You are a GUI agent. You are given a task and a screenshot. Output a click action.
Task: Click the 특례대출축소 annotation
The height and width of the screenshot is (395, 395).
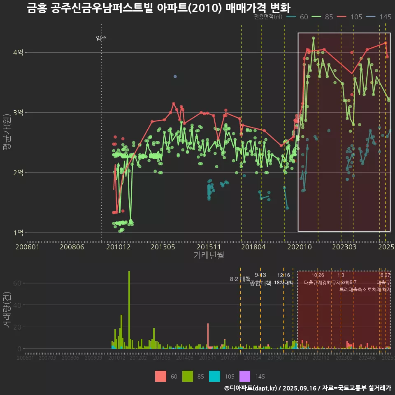353,290
